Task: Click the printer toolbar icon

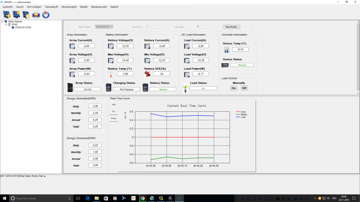Action: point(36,15)
